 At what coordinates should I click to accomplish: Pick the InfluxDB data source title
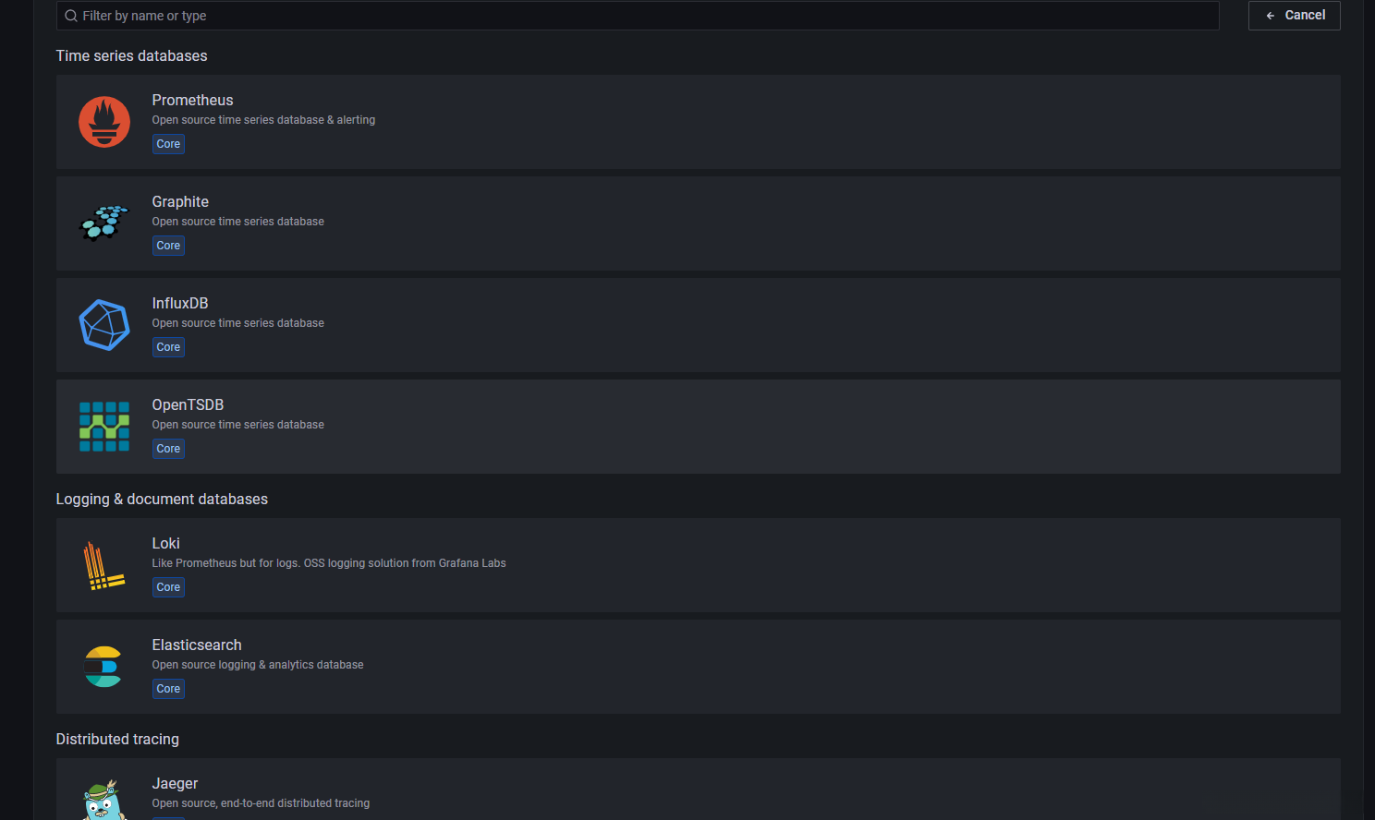tap(180, 303)
